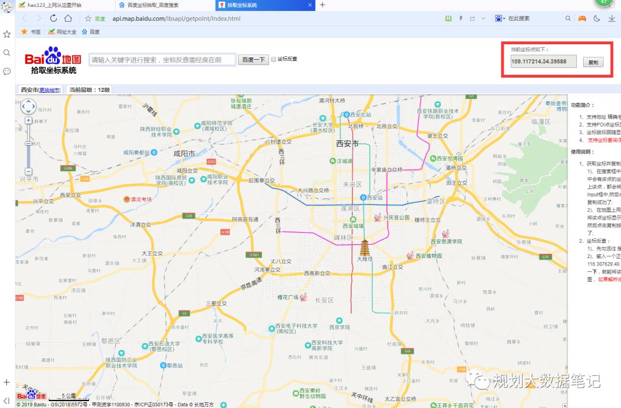This screenshot has width=621, height=408.
Task: Zoom in the map with the plus button
Action: (x=28, y=120)
